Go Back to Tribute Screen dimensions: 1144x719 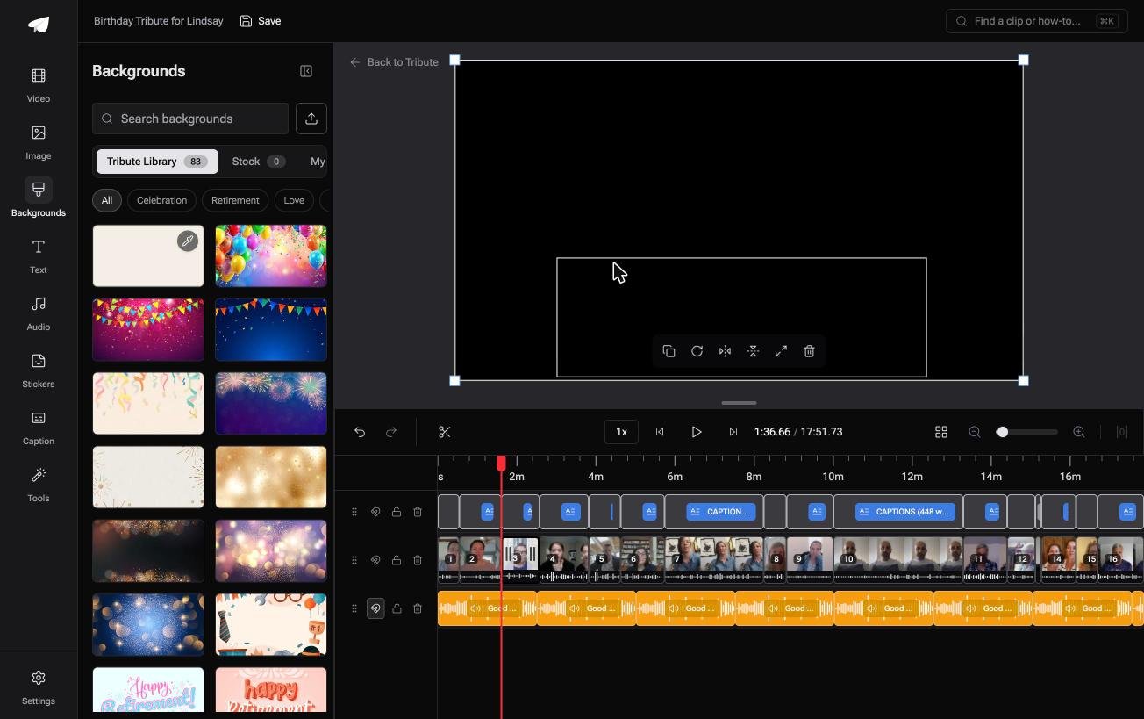(394, 62)
